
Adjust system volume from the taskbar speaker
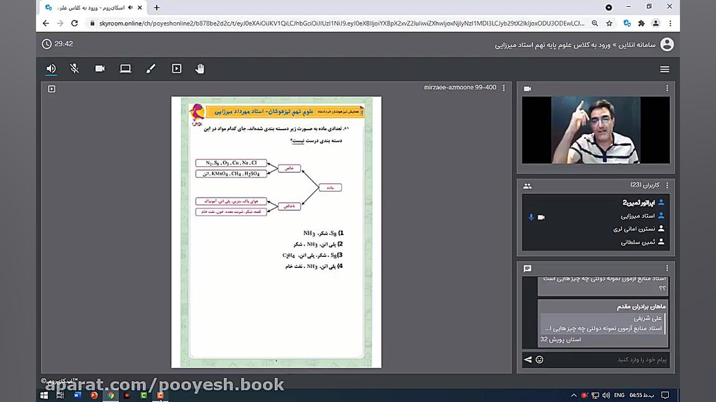tap(605, 395)
